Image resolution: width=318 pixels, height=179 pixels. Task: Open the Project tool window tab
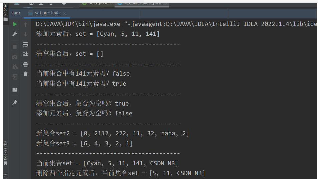[5, 10]
